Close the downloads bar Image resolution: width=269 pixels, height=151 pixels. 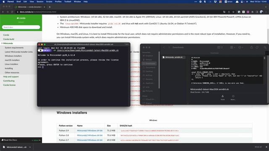(x=266, y=147)
